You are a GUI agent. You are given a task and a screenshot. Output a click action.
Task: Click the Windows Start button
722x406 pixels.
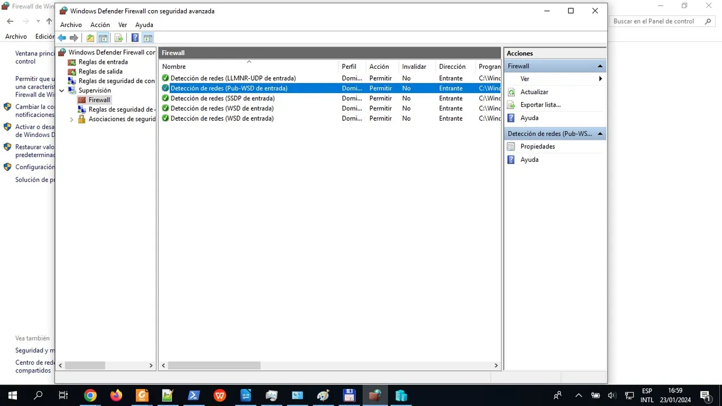pyautogui.click(x=12, y=395)
